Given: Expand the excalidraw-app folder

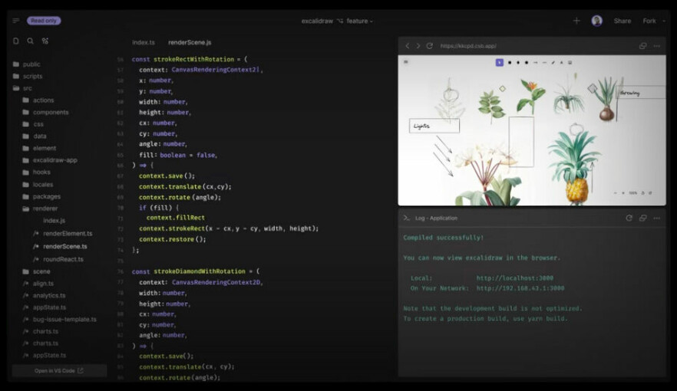Looking at the screenshot, I should pyautogui.click(x=50, y=160).
